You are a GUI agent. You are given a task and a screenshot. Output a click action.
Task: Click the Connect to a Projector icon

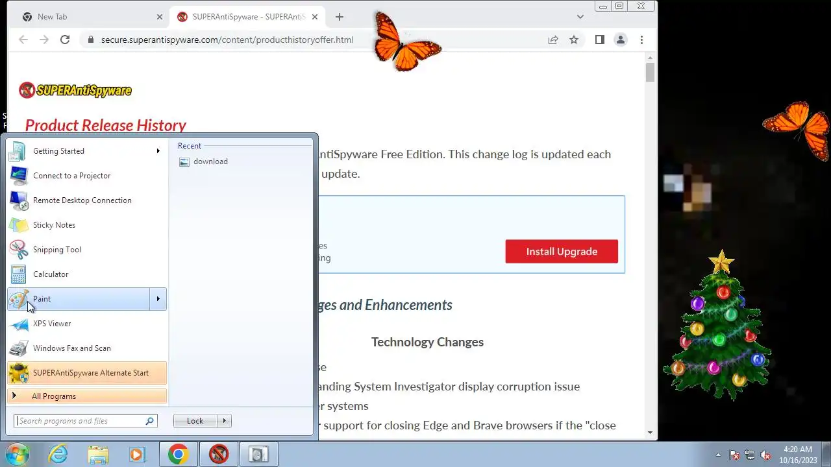(18, 176)
